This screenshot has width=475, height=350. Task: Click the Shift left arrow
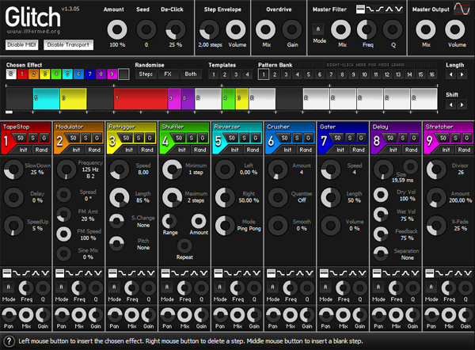tap(450, 105)
